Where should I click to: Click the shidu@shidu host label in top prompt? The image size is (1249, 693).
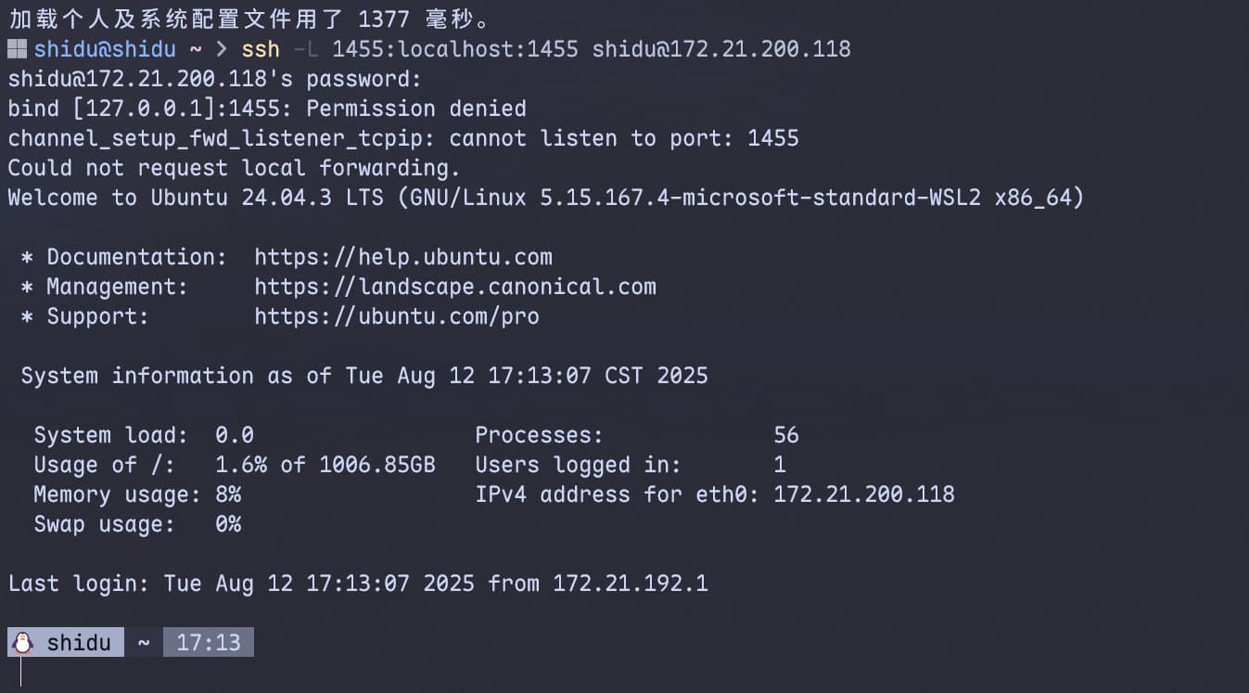[x=105, y=49]
